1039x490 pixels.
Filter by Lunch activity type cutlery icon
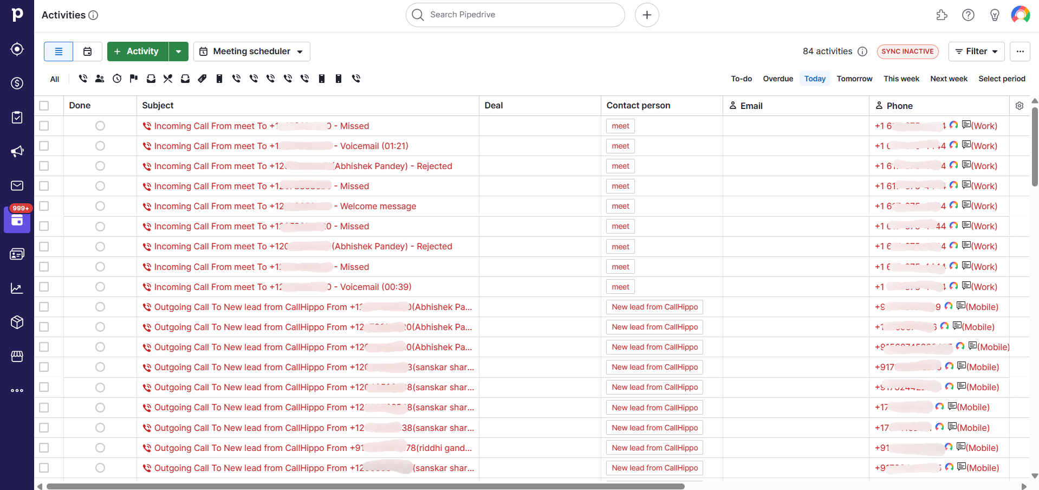click(168, 79)
